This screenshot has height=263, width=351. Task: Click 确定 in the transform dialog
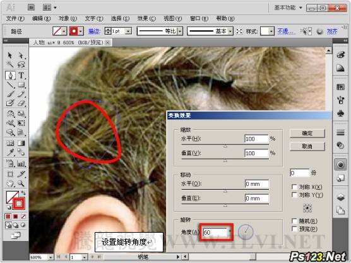[x=307, y=134]
